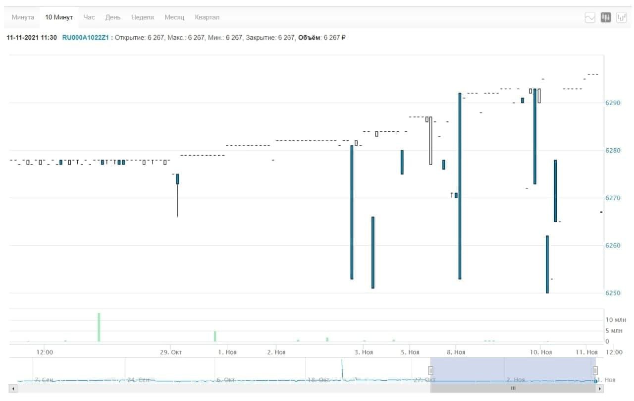Click the scrollbar thumb grip
Screen dimensions: 634x401
point(513,389)
